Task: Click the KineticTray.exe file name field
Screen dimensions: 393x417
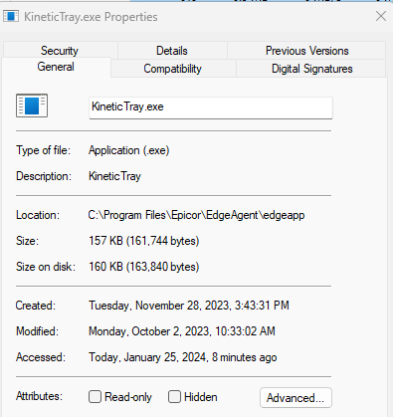Action: coord(211,107)
